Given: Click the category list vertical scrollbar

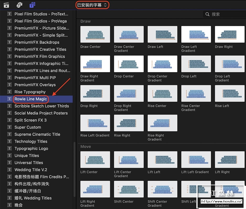Looking at the screenshot, I should 75,169.
